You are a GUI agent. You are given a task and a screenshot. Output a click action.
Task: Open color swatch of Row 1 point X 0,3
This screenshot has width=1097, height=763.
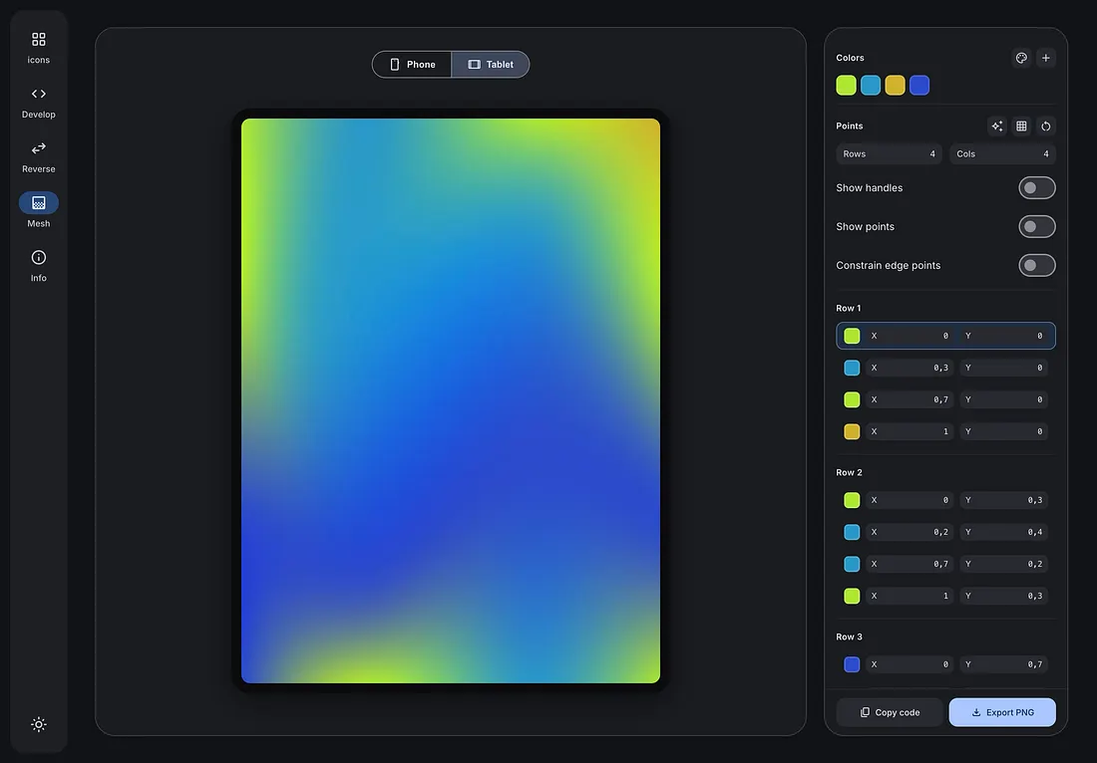pos(852,368)
